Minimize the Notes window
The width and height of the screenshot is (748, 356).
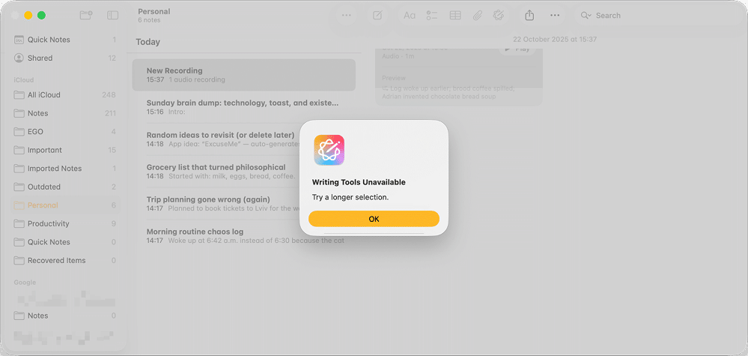coord(28,15)
